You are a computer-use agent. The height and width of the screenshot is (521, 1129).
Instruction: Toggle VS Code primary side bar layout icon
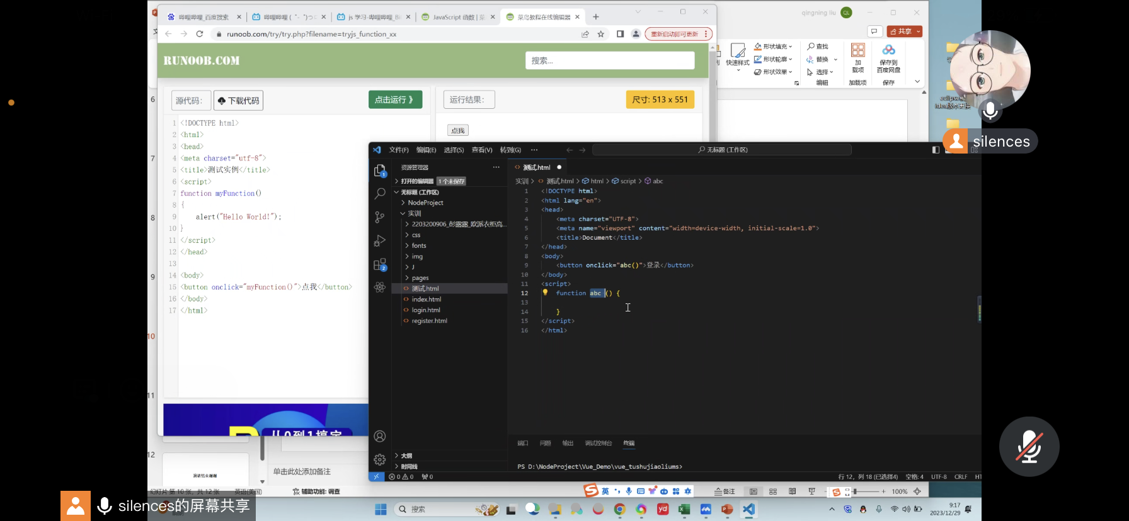[936, 150]
